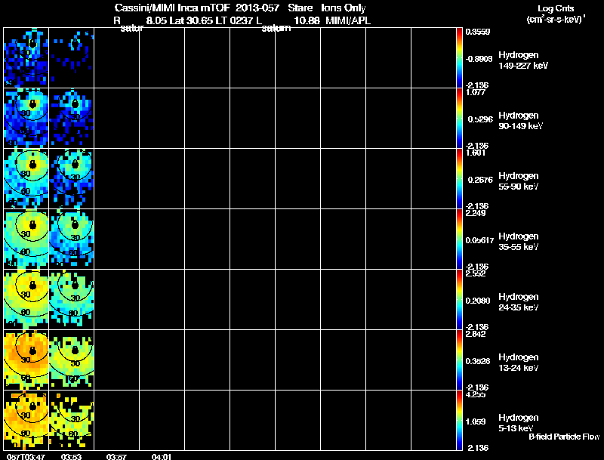This screenshot has width=604, height=460.
Task: Inspect the 03:47 image for Hydrogen 5-13 keV
Action: pos(26,421)
